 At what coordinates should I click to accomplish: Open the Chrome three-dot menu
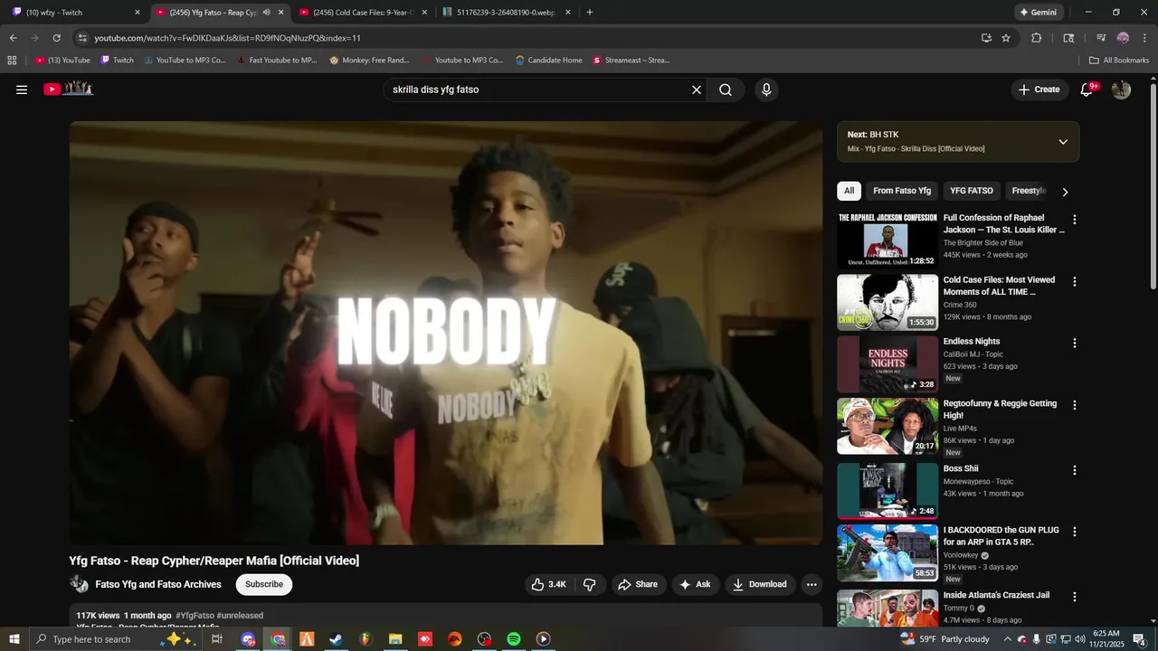[1143, 38]
